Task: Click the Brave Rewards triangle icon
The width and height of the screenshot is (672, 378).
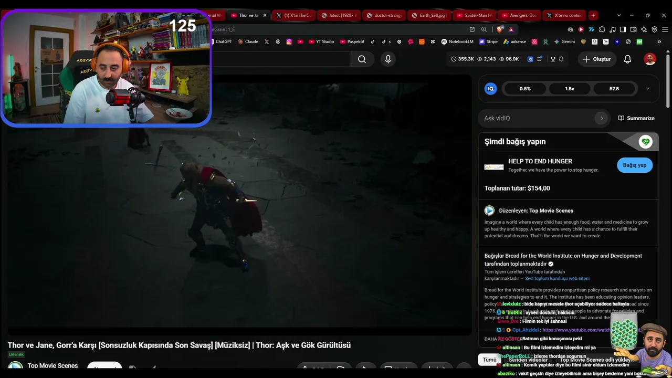Action: tap(511, 29)
